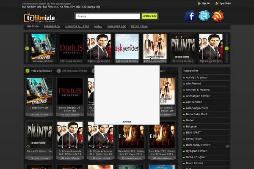Open the RSS feed icon
Viewport: 254px width, 169px height.
[218, 16]
